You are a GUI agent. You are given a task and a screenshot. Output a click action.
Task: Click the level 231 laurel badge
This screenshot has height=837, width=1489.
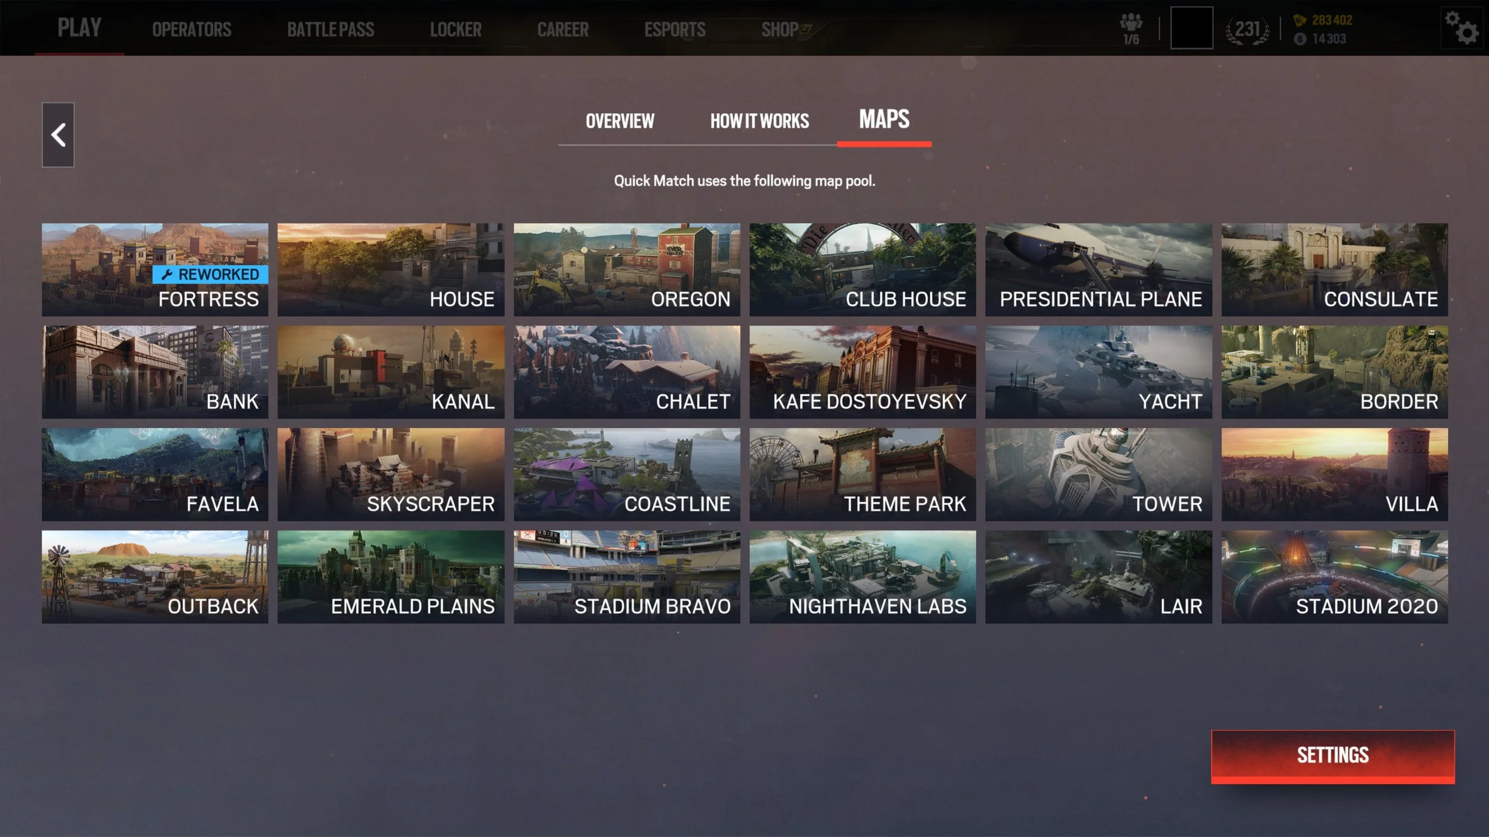[x=1247, y=29]
